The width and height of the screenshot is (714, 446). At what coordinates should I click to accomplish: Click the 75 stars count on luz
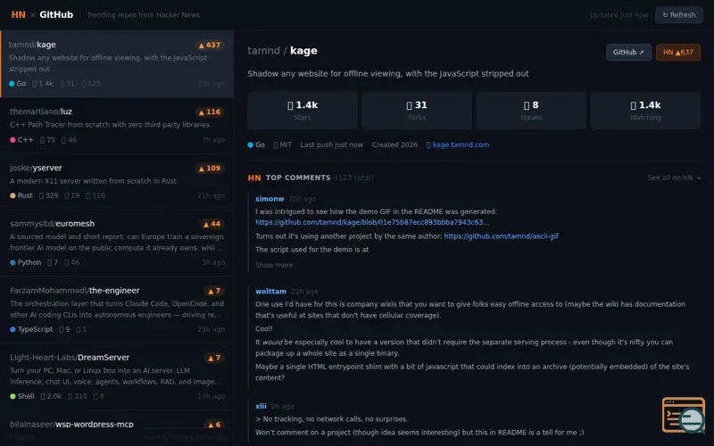(47, 140)
